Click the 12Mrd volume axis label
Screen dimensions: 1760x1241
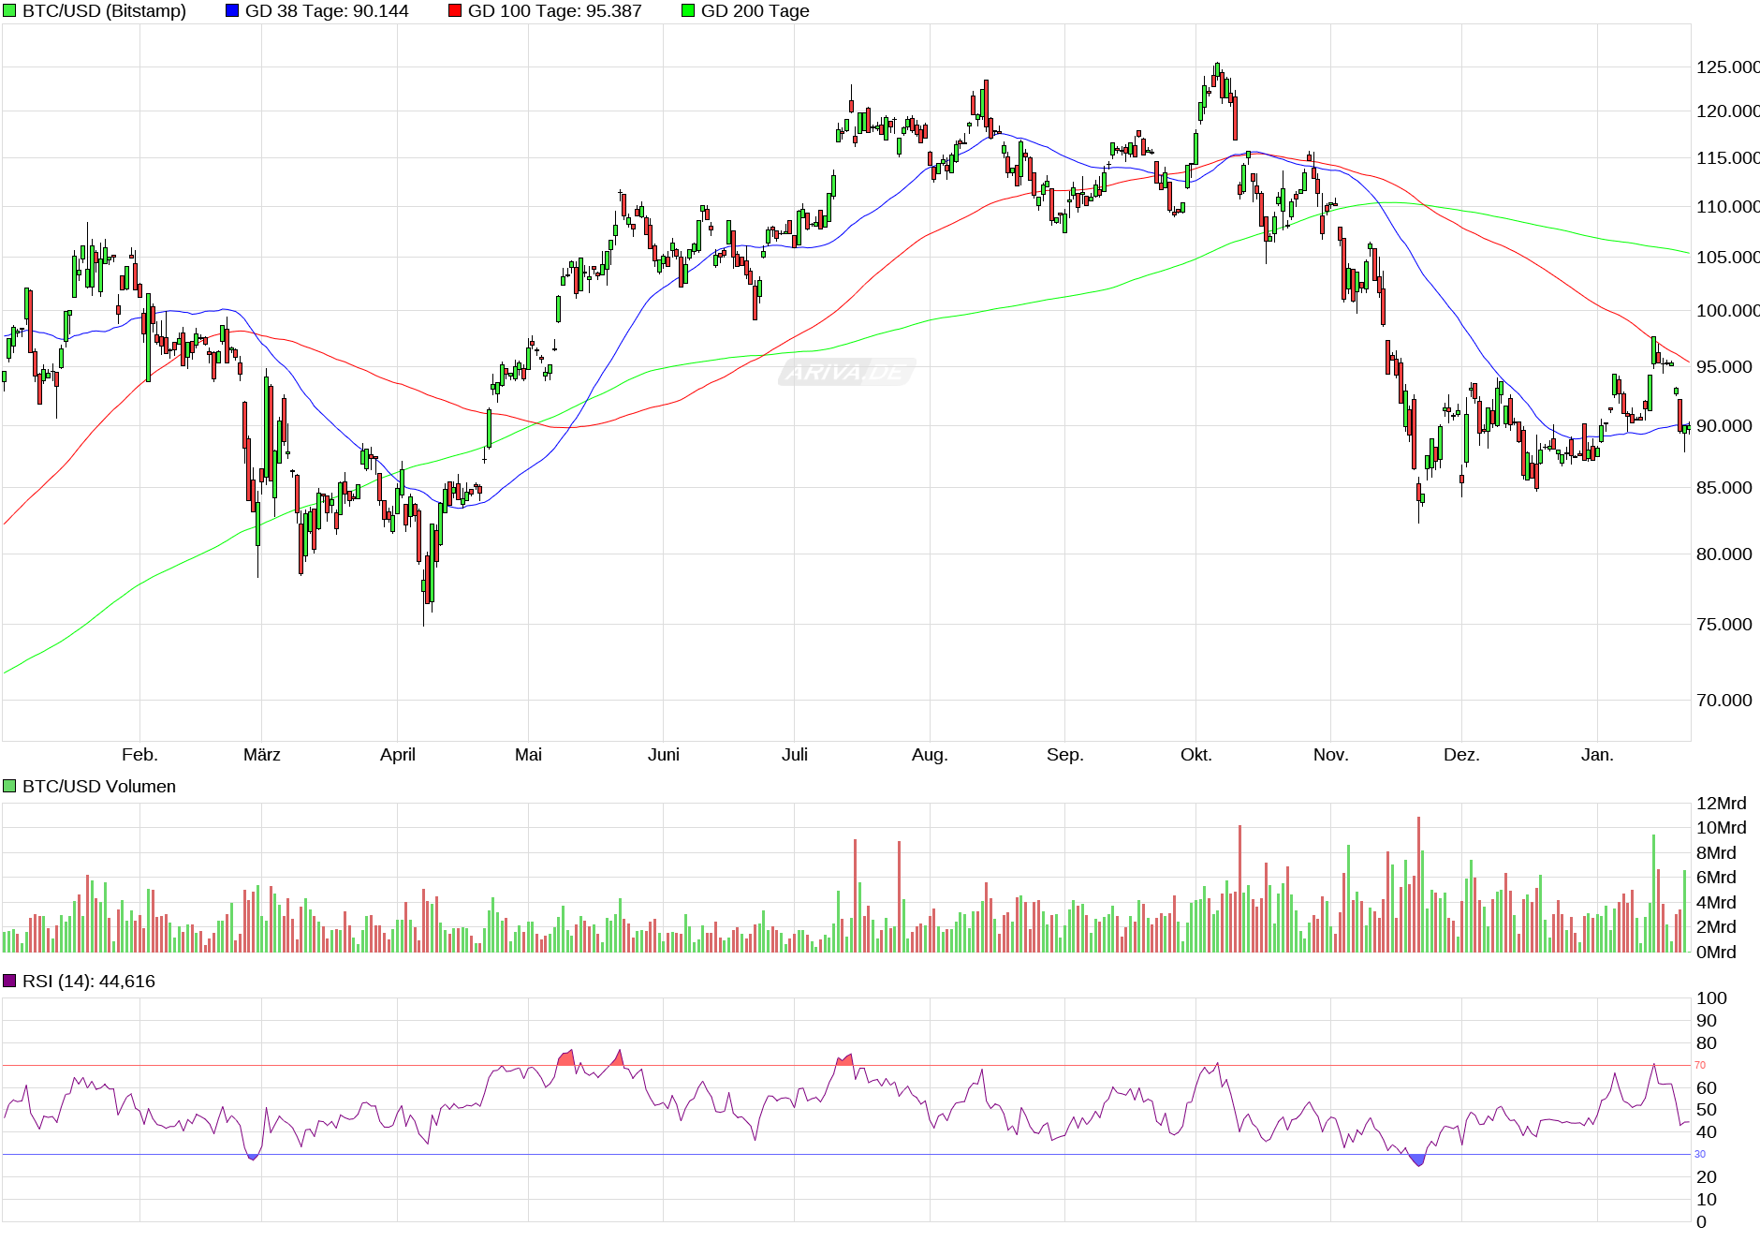pos(1722,804)
